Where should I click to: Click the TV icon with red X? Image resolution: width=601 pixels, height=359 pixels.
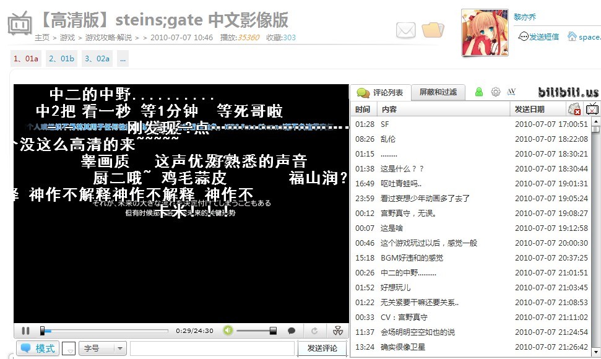(x=592, y=109)
